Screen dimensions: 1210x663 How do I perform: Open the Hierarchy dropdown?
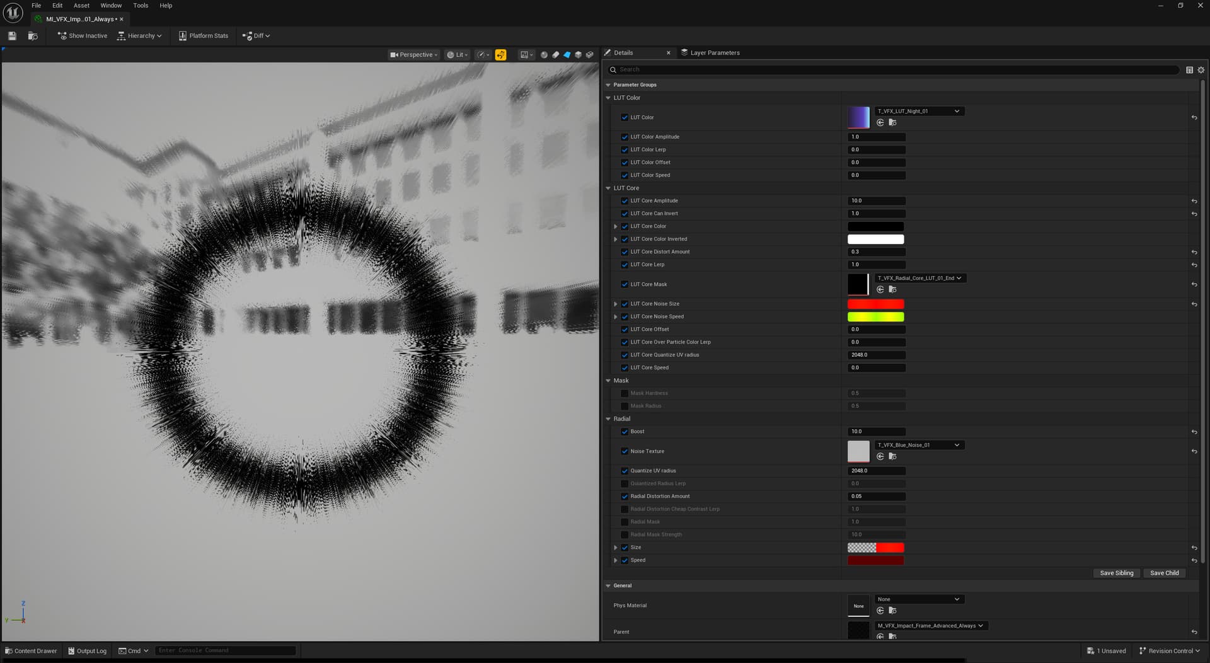140,36
